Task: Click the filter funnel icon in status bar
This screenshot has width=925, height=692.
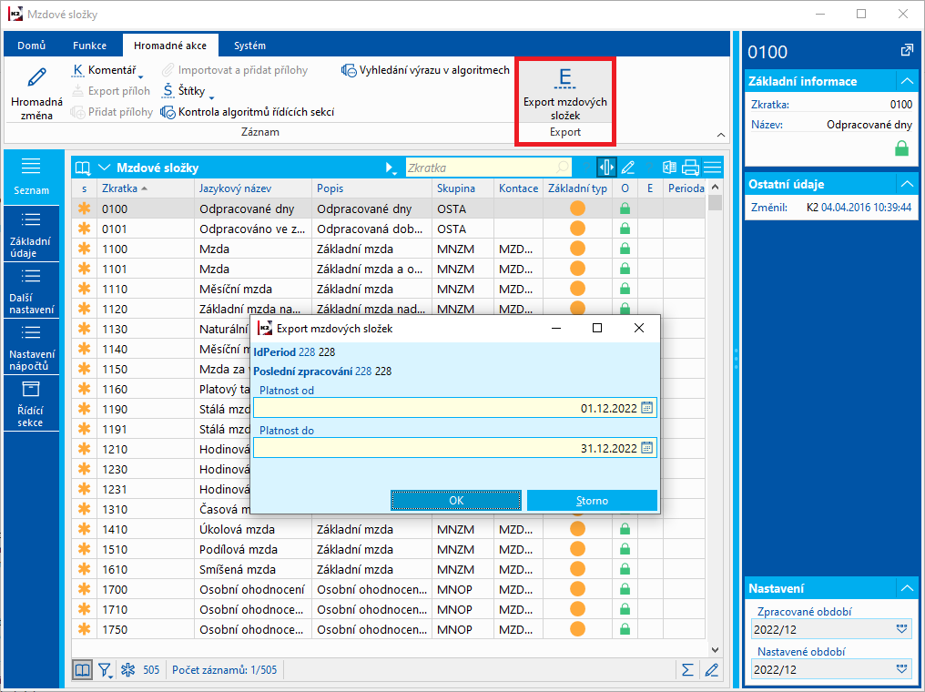Action: (106, 670)
